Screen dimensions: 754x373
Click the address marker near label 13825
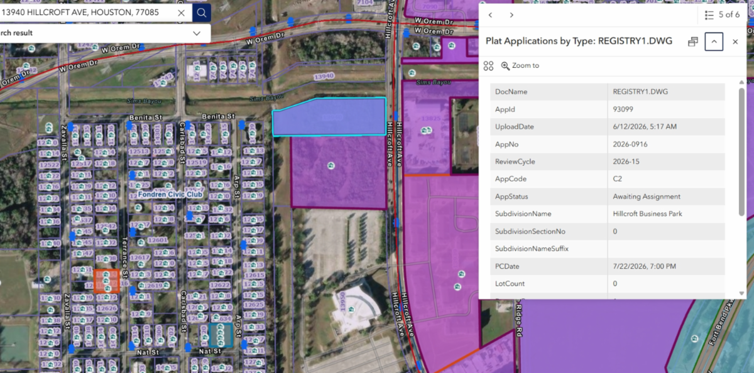[x=427, y=131]
